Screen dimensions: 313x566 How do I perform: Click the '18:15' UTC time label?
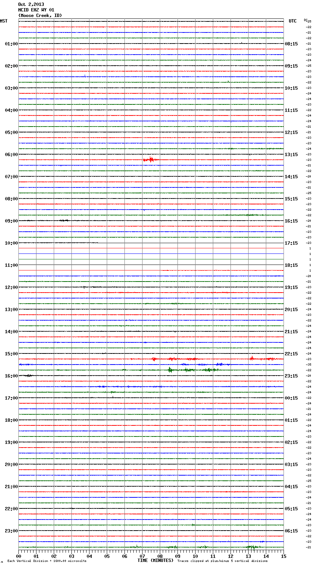[x=291, y=265]
